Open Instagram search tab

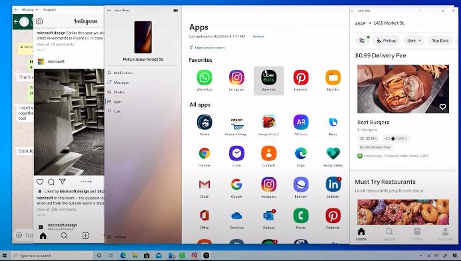pyautogui.click(x=64, y=236)
